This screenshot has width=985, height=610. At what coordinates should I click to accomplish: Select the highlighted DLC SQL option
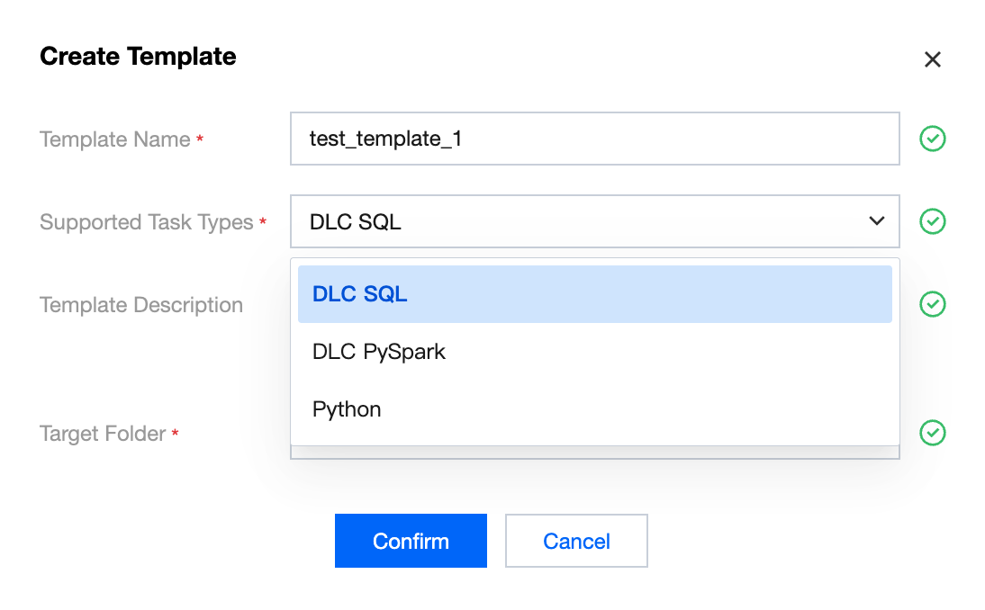(x=594, y=294)
